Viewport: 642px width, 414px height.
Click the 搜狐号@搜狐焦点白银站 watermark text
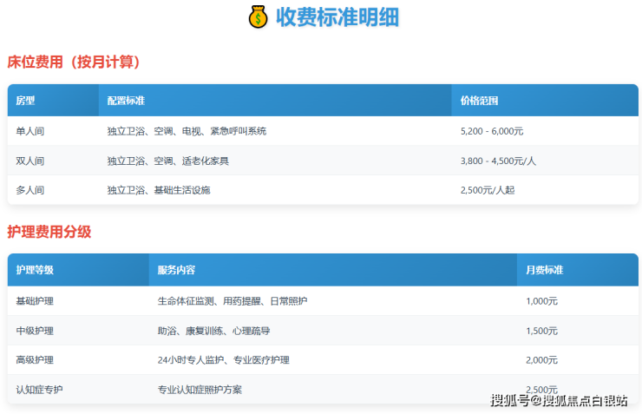tap(559, 400)
